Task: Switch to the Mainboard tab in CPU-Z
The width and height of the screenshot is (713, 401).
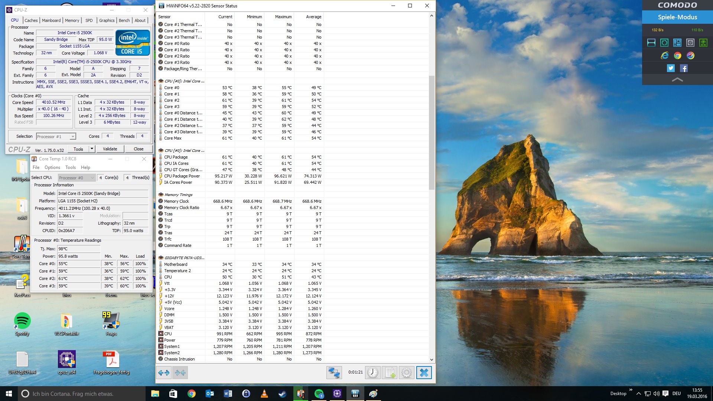Action: tap(51, 20)
